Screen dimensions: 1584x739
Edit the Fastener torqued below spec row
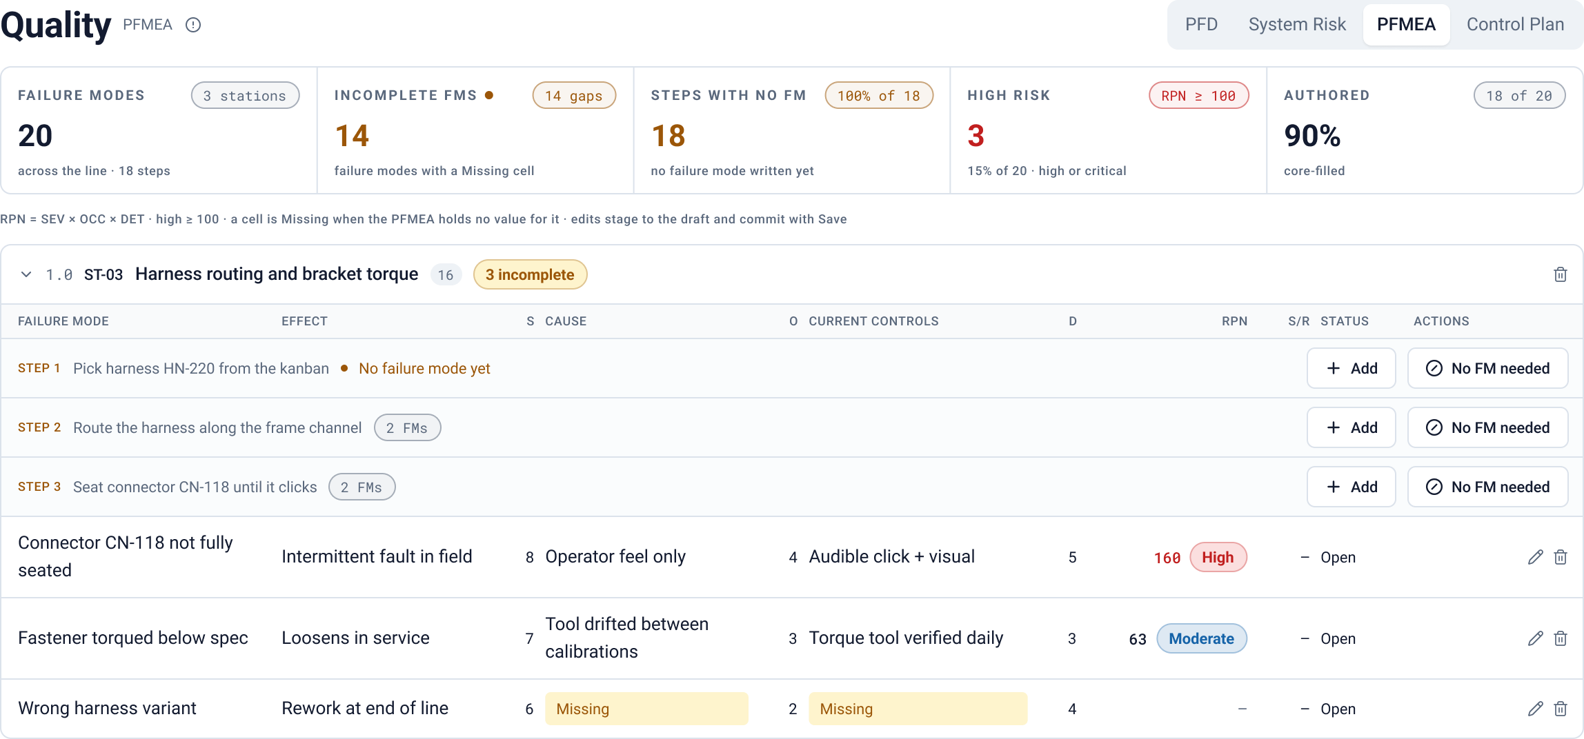[1535, 638]
